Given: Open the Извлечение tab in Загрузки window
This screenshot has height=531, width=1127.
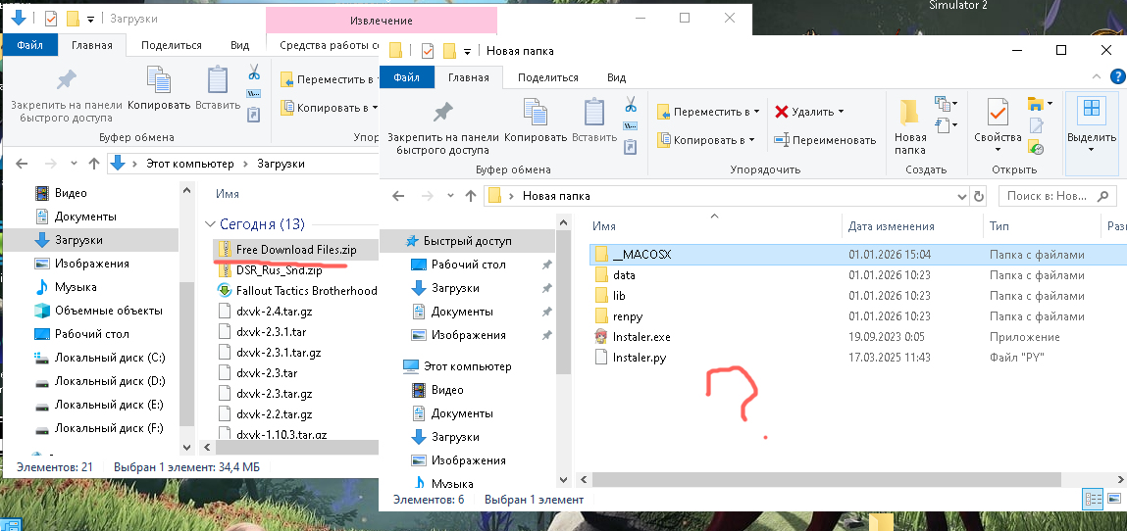Looking at the screenshot, I should pos(381,21).
